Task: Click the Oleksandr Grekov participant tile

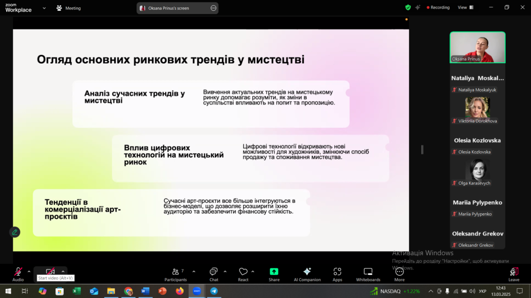Action: click(478, 234)
